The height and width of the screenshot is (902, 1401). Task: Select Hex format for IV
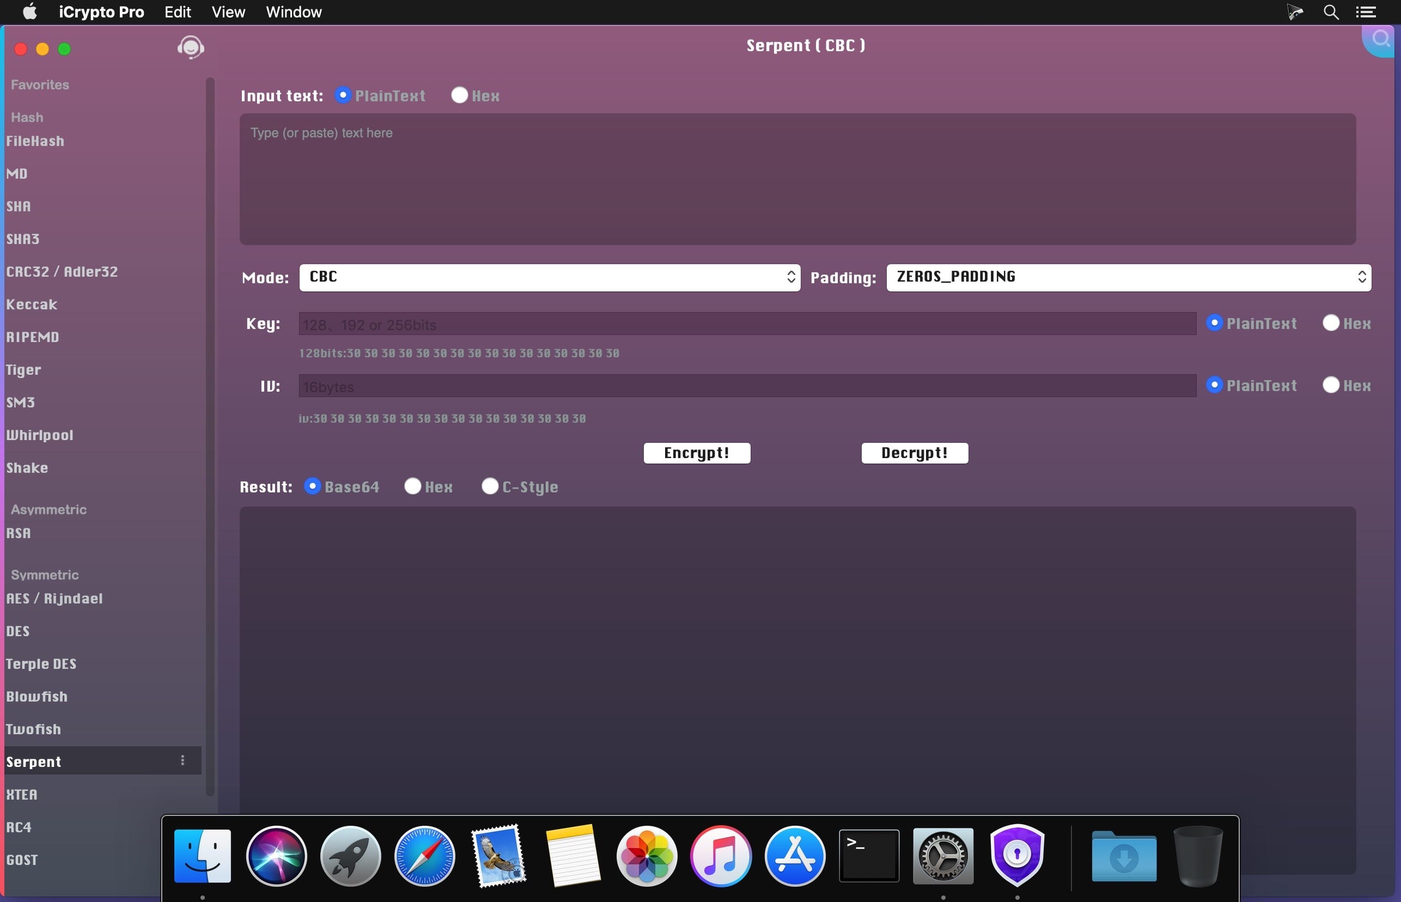[1331, 385]
